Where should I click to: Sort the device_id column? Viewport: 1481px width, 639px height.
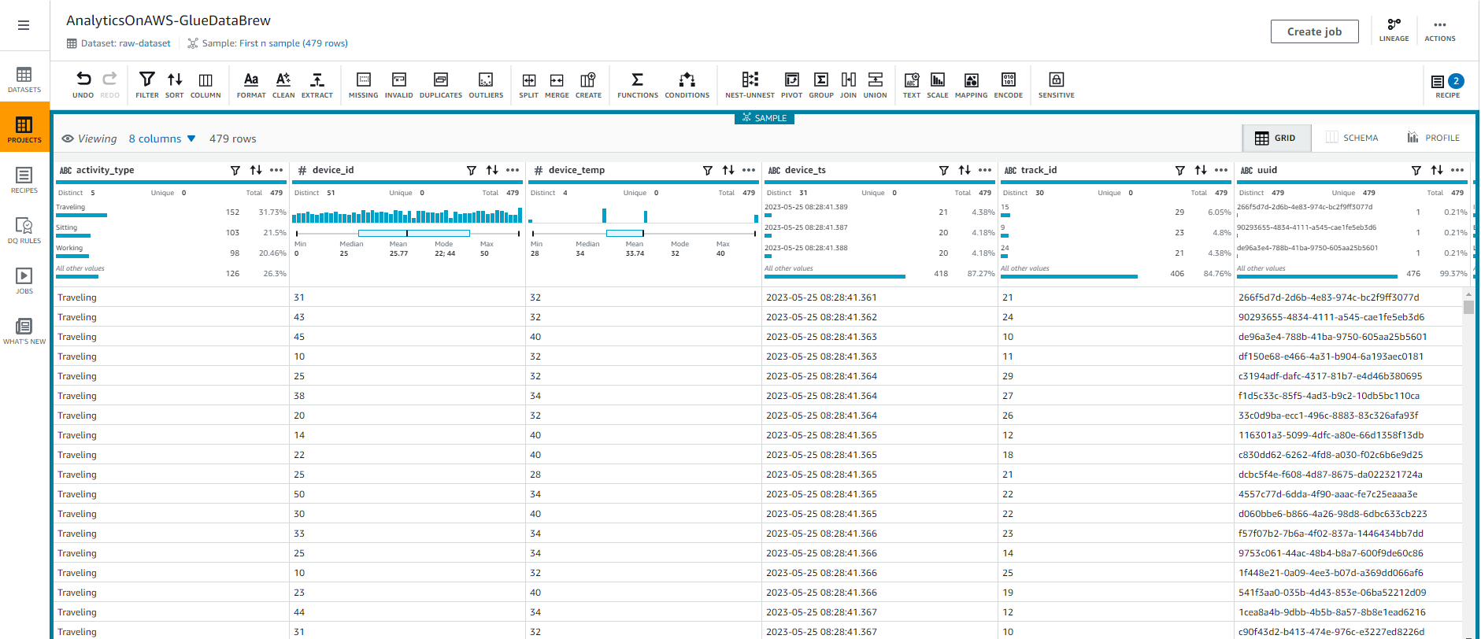pos(492,170)
